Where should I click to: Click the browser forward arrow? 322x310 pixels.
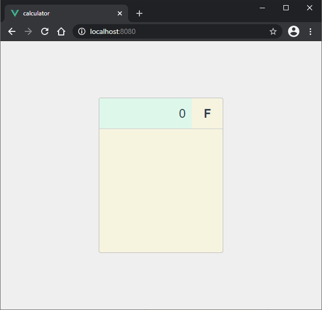(x=28, y=31)
